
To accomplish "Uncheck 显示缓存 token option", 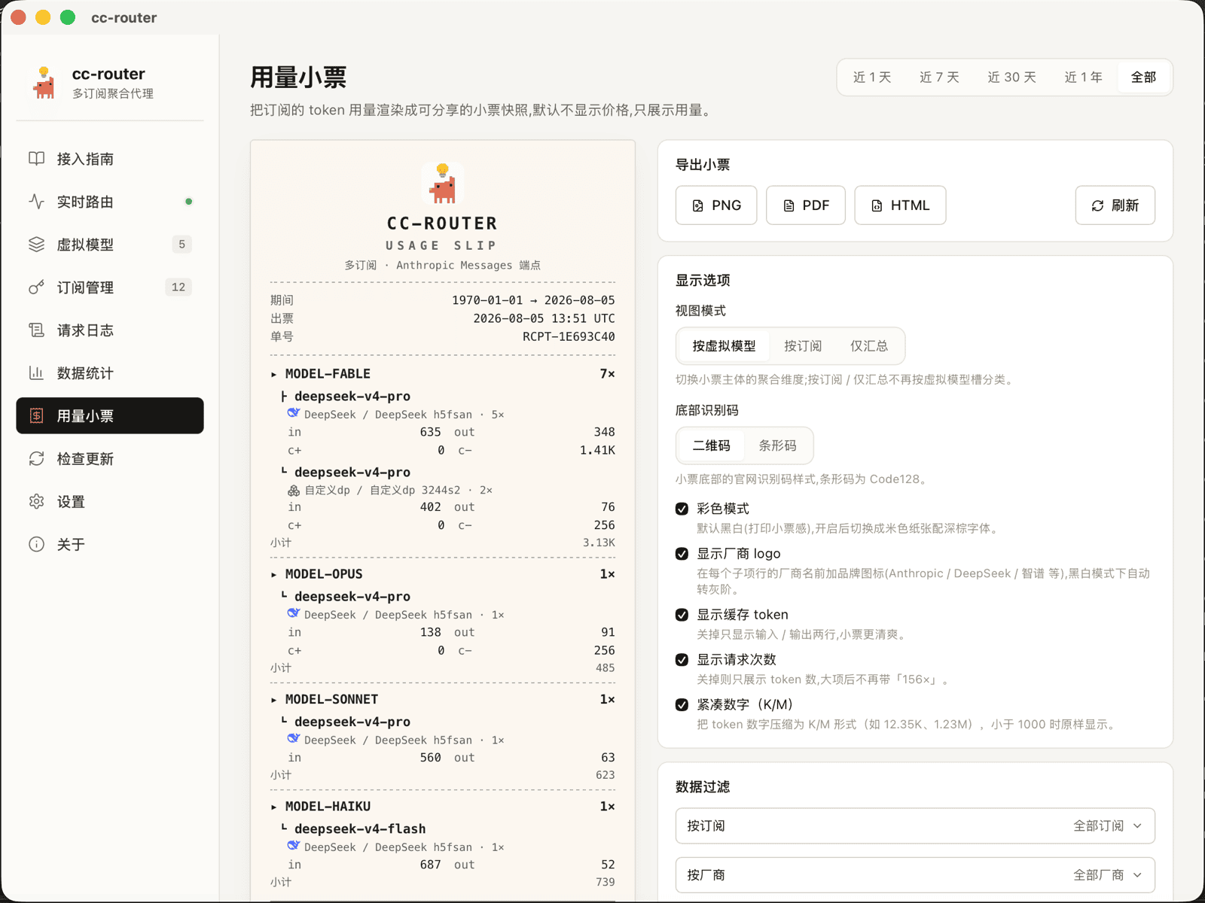I will [682, 615].
